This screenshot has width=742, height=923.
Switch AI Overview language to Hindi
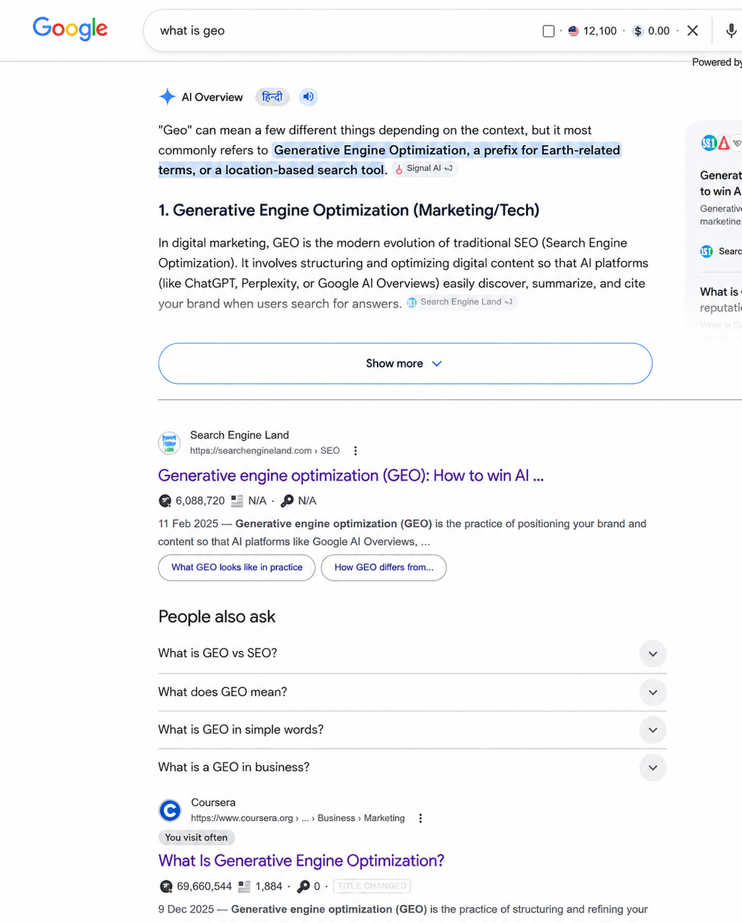[272, 97]
